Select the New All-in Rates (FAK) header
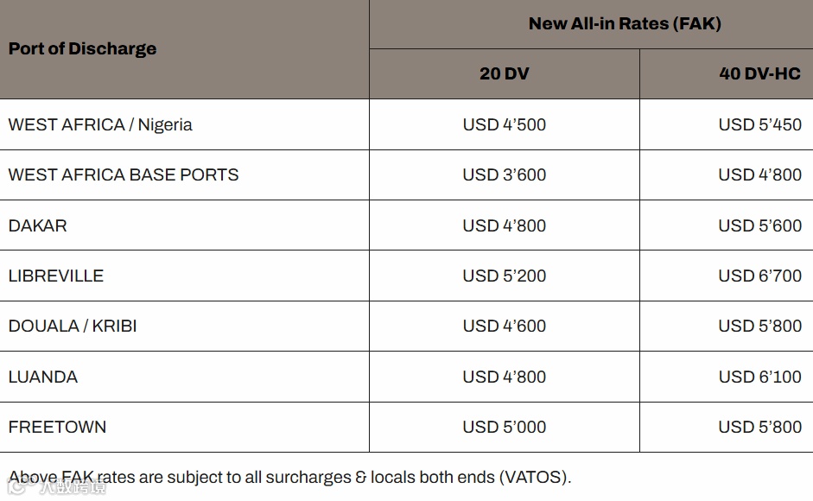 (x=625, y=24)
